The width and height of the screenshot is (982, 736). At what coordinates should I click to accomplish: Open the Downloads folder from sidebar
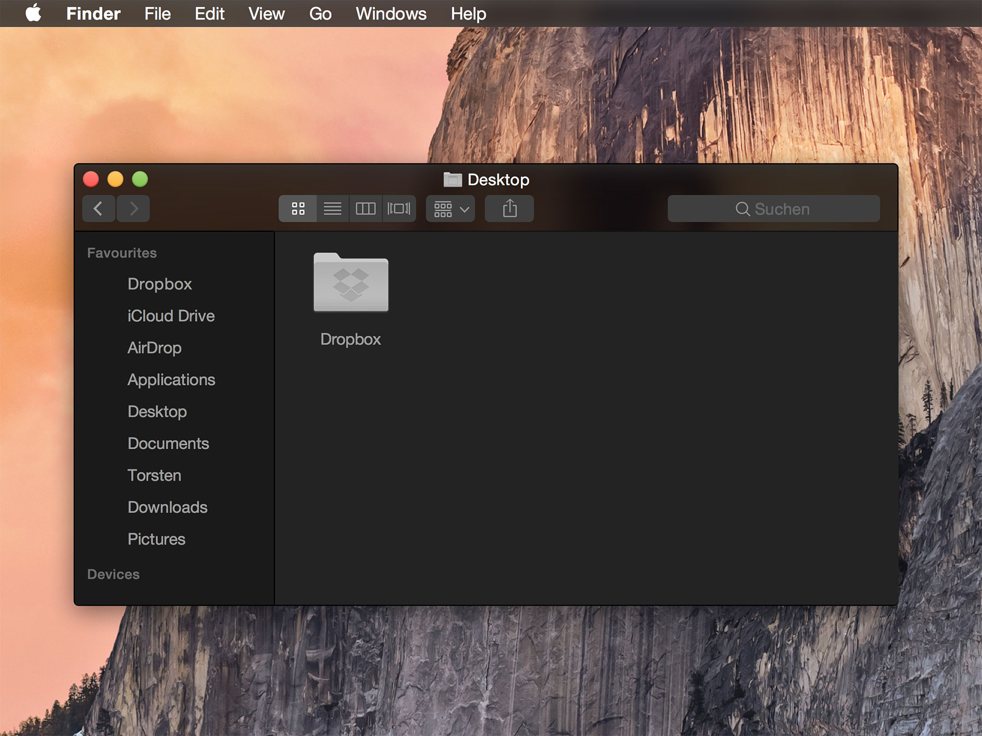pos(167,507)
